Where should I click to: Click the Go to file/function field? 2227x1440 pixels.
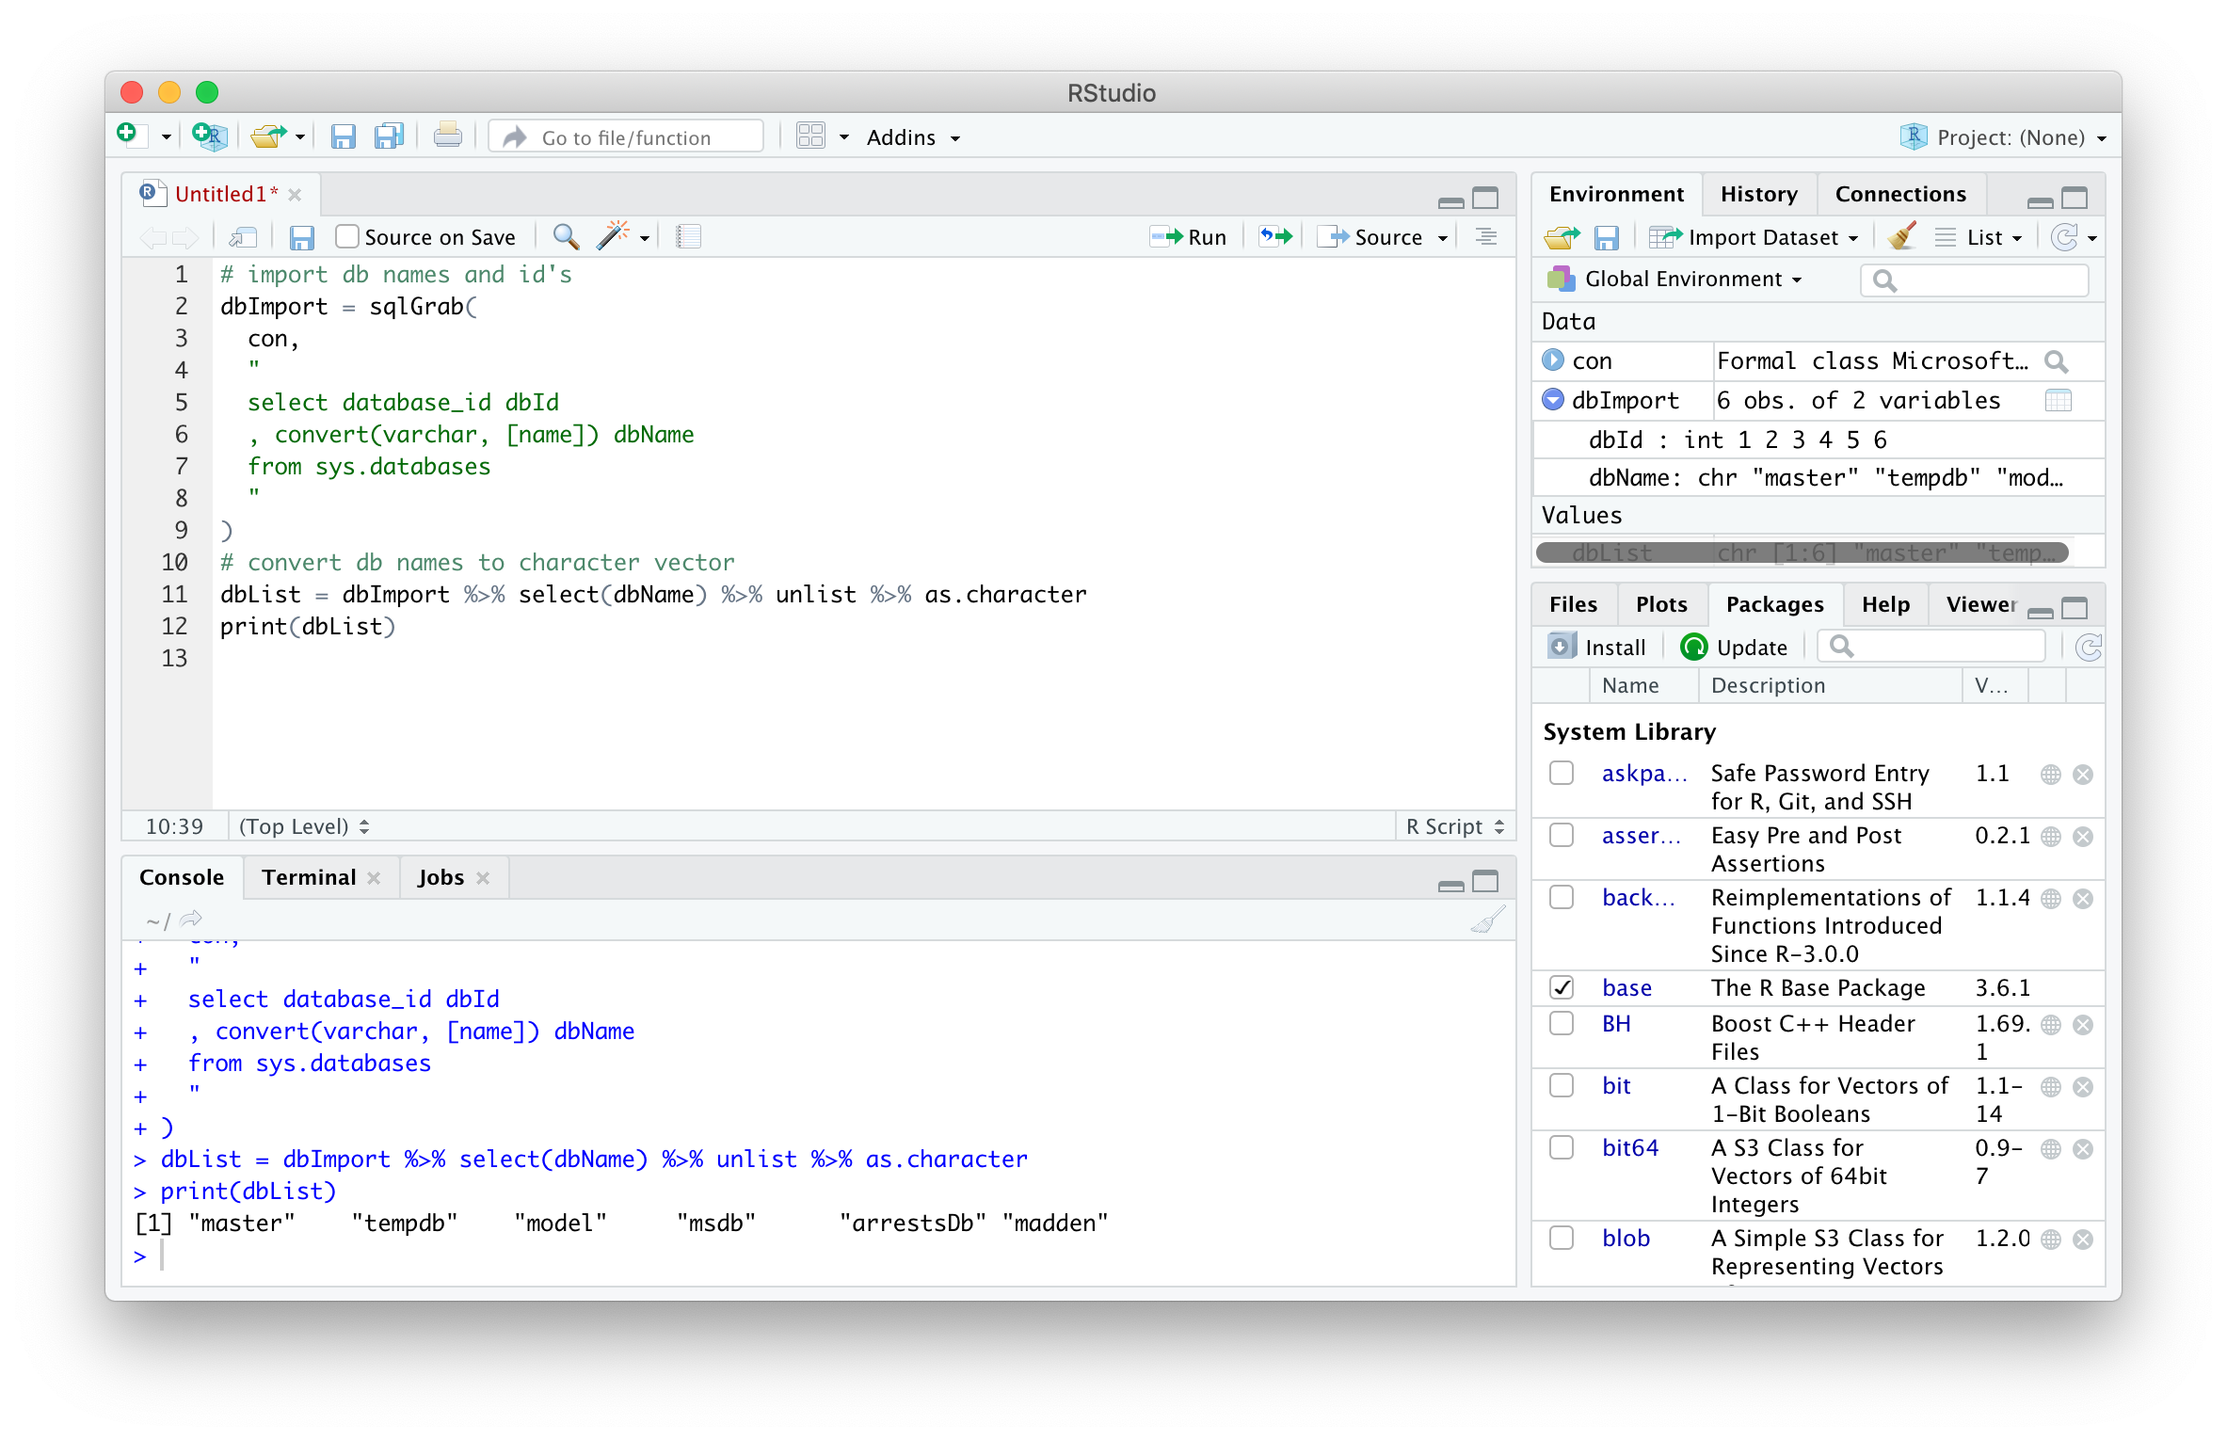[x=627, y=137]
